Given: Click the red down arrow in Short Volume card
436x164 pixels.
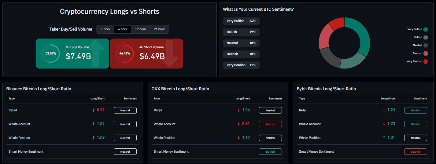Looking at the screenshot, I should pyautogui.click(x=170, y=54).
